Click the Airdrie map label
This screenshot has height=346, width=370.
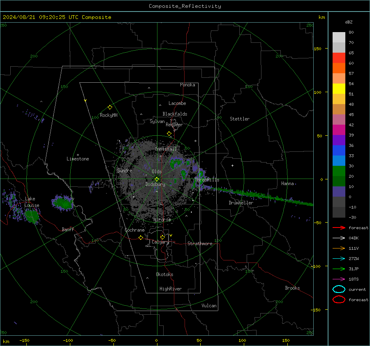point(162,220)
